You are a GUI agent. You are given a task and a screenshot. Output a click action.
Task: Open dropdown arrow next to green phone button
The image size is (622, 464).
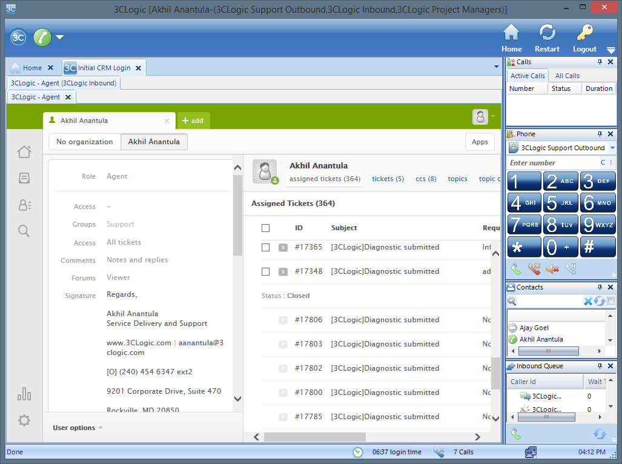[59, 38]
